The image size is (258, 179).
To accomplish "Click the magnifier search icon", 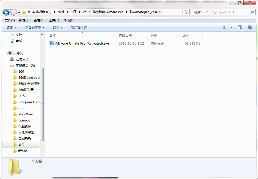I will (252, 12).
